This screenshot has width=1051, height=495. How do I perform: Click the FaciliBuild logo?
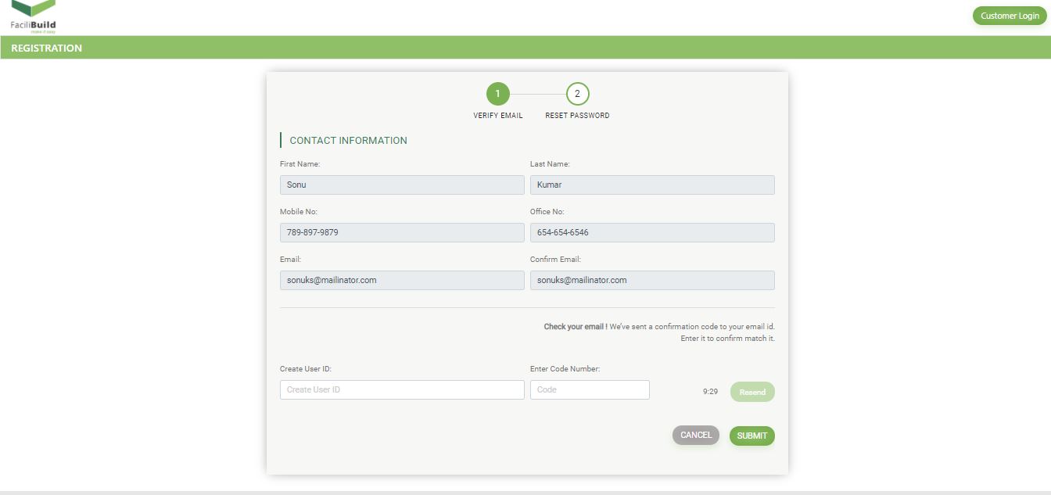[x=33, y=16]
